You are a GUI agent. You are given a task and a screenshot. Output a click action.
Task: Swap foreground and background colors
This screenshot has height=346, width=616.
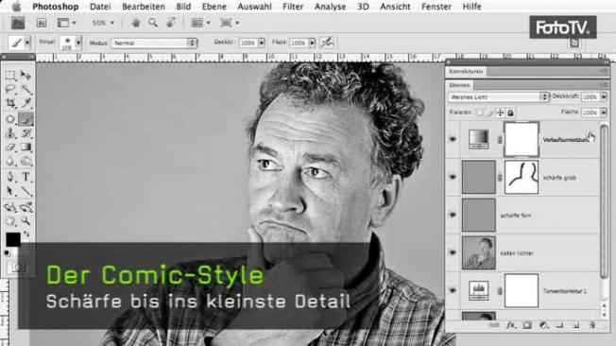point(26,234)
